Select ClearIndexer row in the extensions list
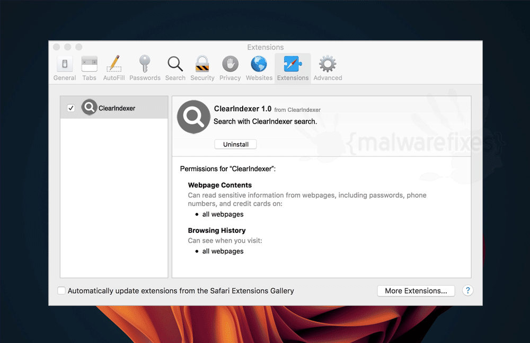Viewport: 530px width, 343px height. coord(114,108)
